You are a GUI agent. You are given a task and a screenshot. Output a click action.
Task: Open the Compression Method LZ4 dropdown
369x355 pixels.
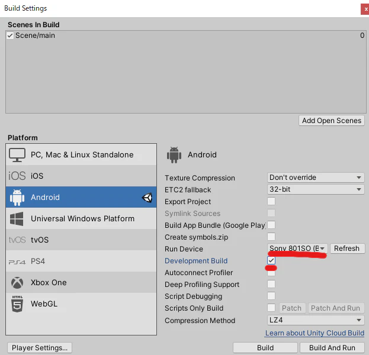tap(316, 320)
